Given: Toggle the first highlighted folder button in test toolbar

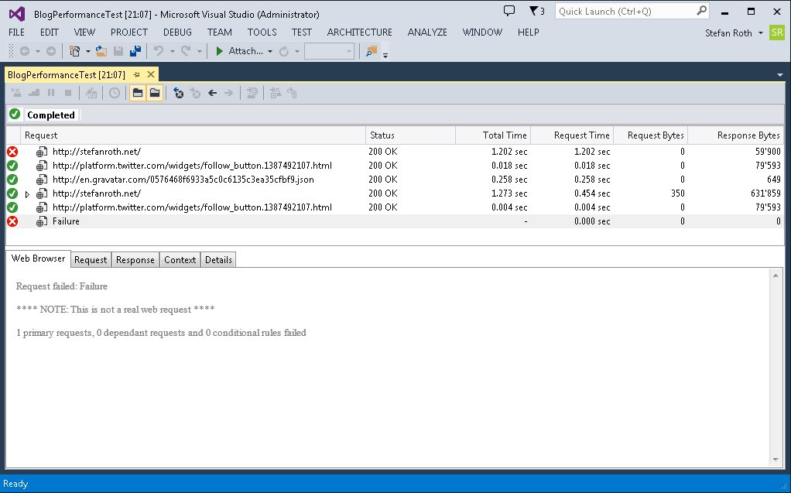Looking at the screenshot, I should point(138,93).
